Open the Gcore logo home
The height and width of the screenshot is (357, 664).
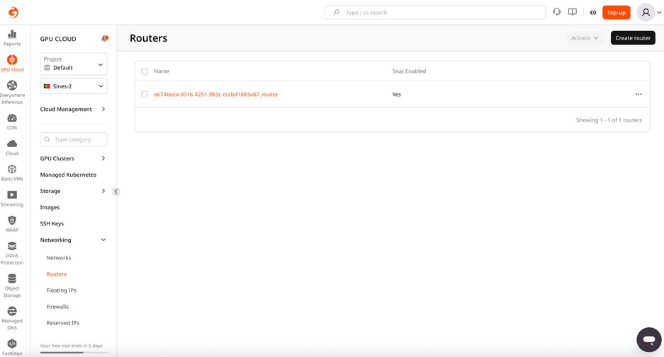click(13, 12)
